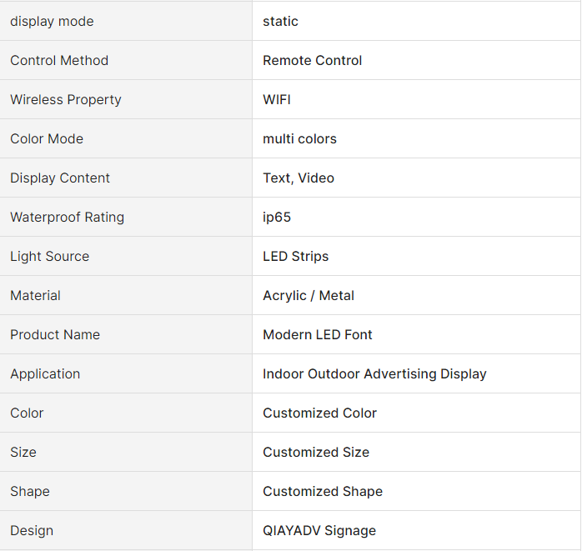Click the 'Control Method' row label

pos(59,61)
